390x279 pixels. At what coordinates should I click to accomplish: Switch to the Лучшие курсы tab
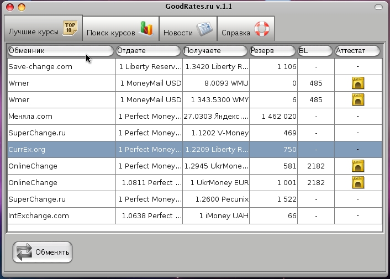(x=43, y=28)
